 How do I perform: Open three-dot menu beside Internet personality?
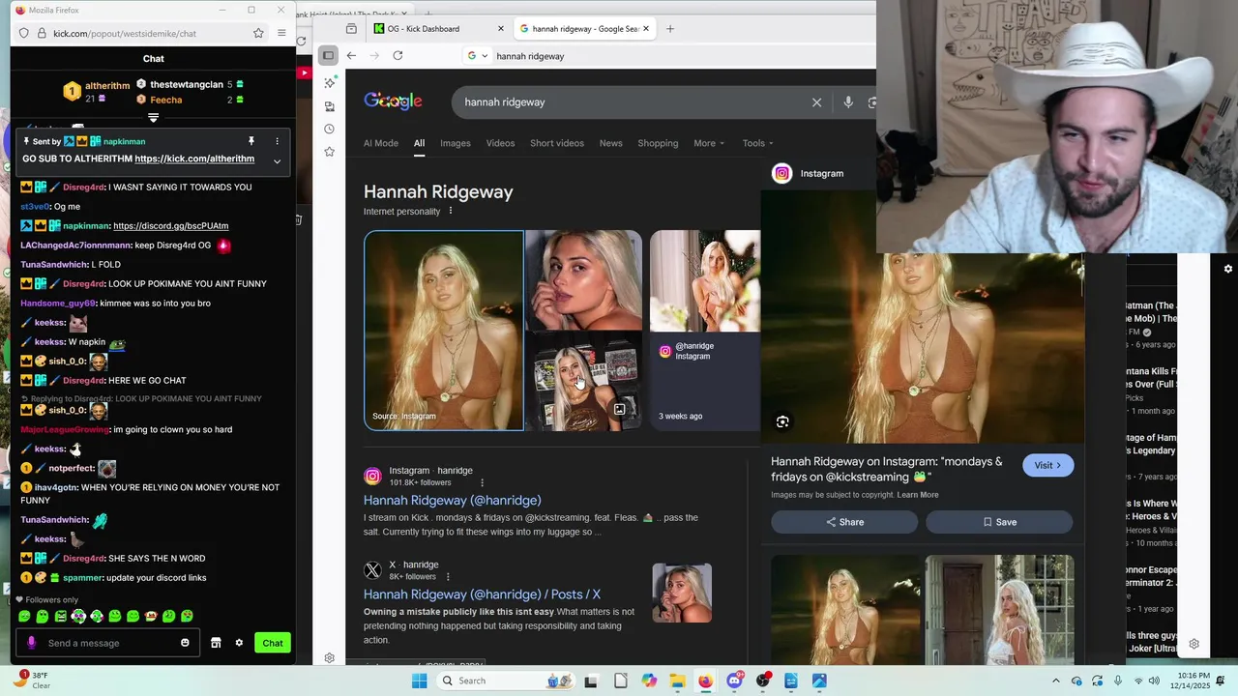point(450,211)
